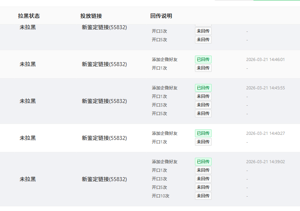Select the 已回传 tag beside timestamp 14:39:02
300x211 pixels.
tap(203, 162)
